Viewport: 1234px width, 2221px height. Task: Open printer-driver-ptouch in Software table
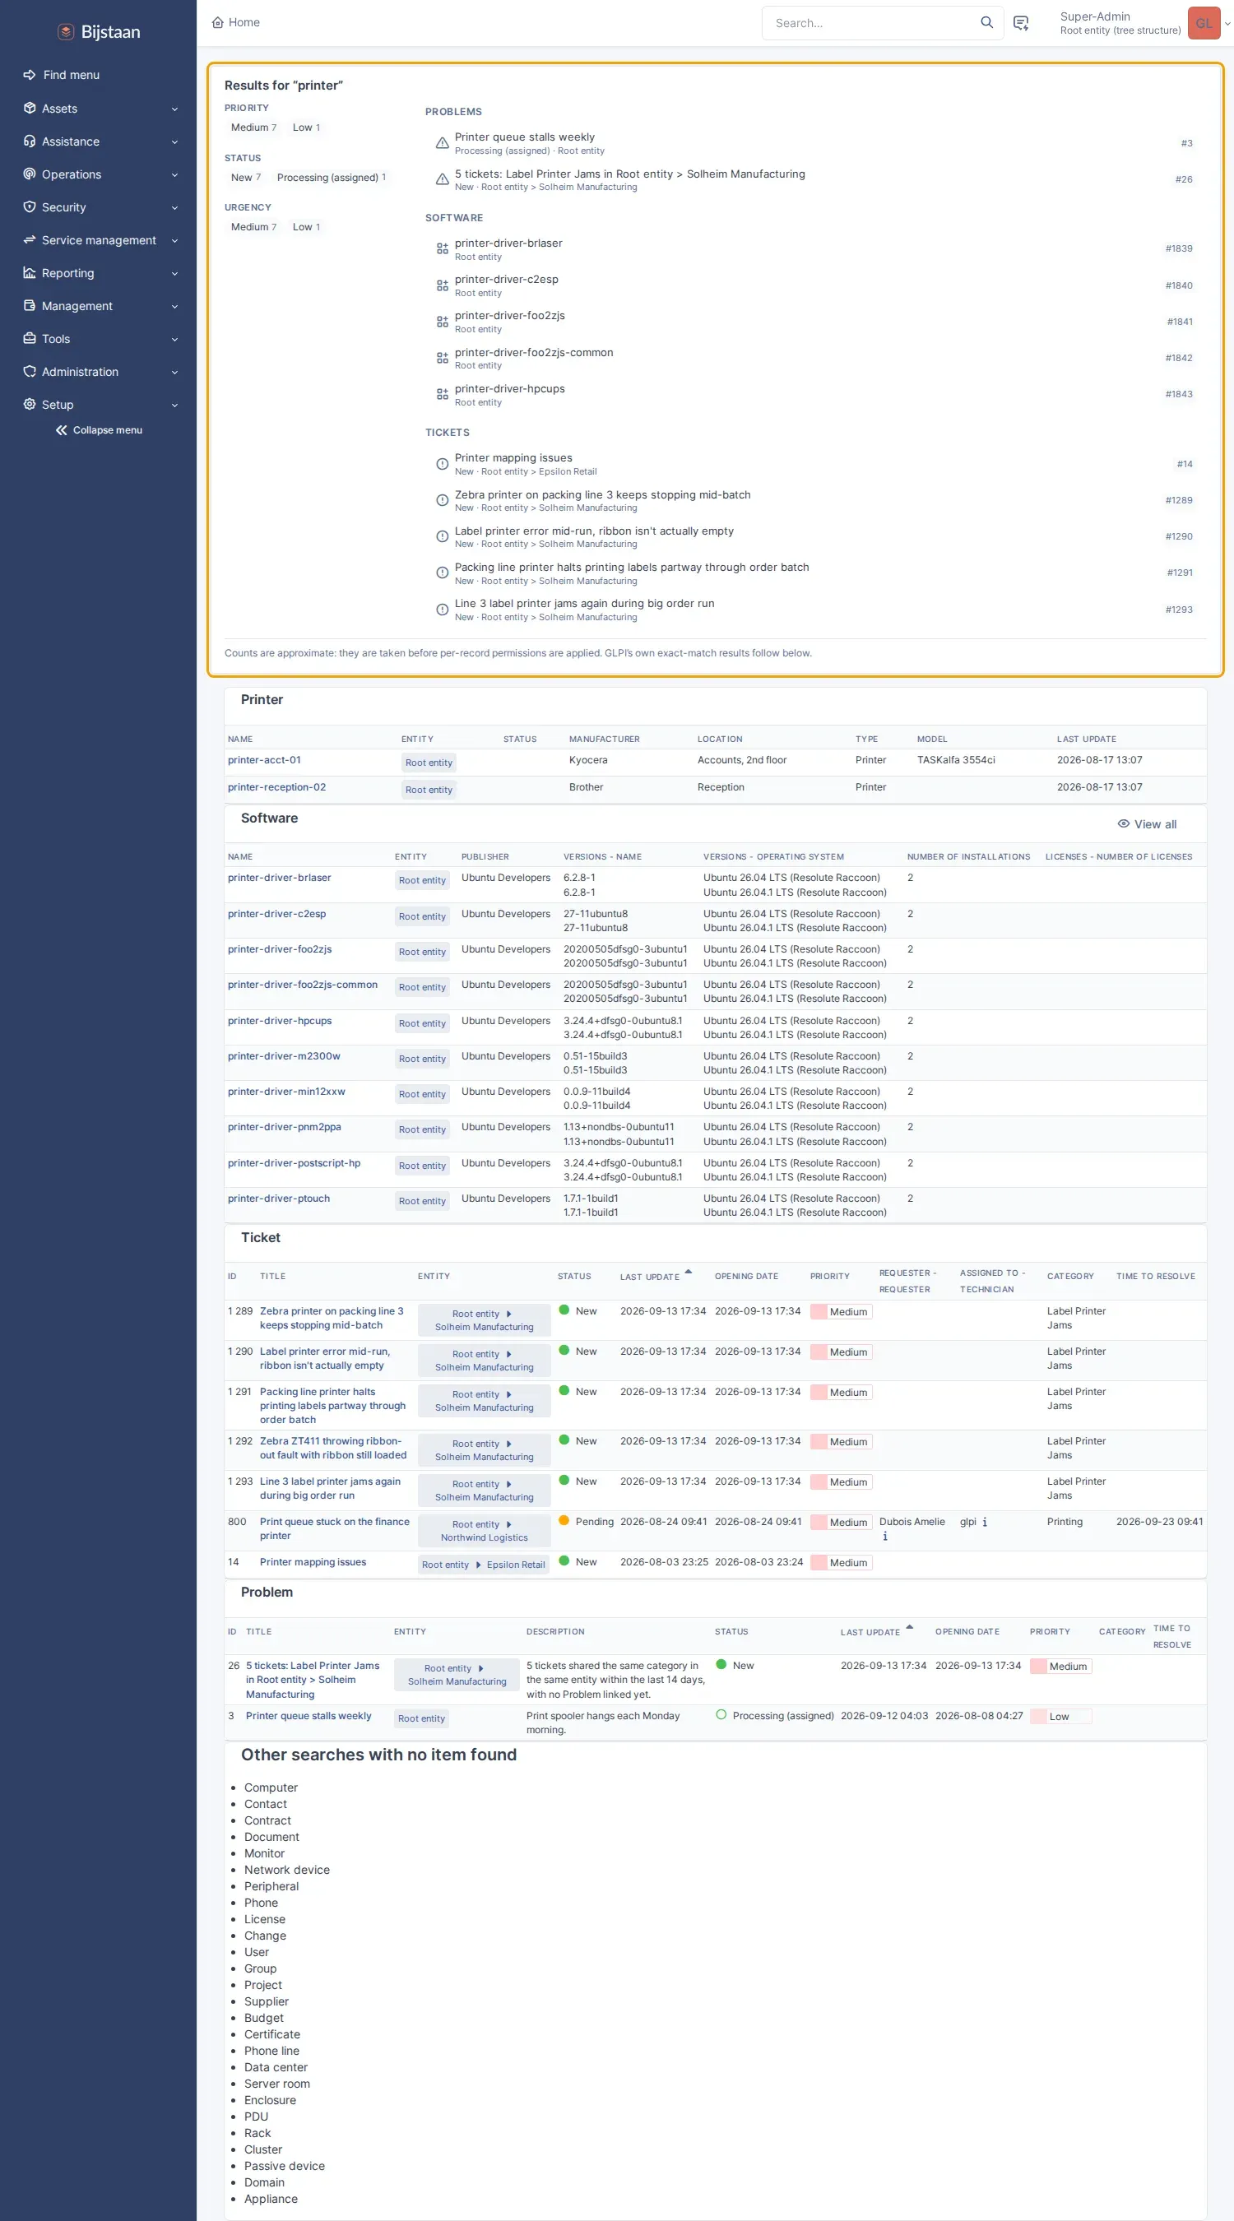coord(279,1199)
